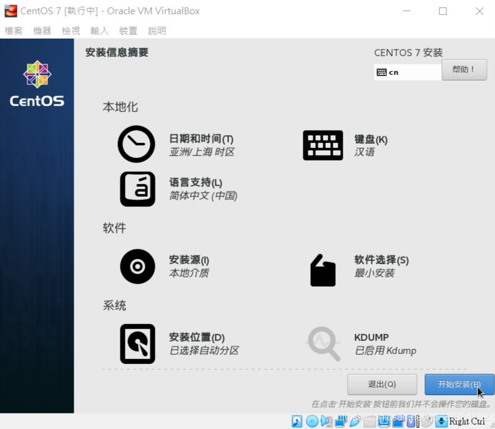This screenshot has width=495, height=429.
Task: Click VirtualBox network status icon
Action: [x=340, y=422]
